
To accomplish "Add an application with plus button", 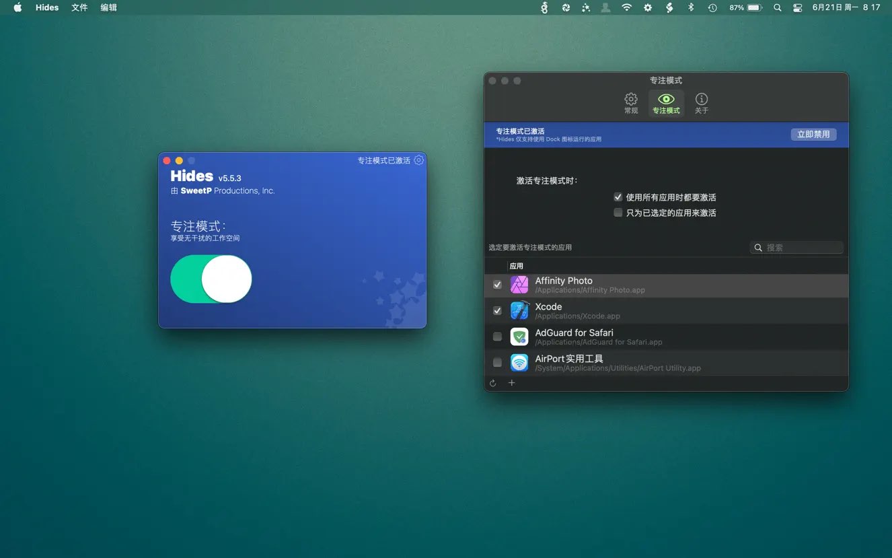I will 511,383.
